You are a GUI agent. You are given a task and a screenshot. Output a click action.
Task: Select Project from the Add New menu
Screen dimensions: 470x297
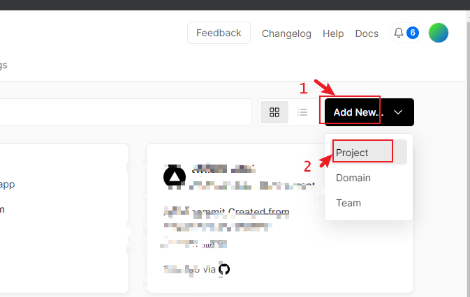tap(352, 153)
